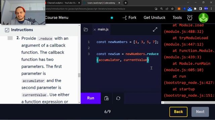The width and height of the screenshot is (215, 120).
Task: Click newSum in the editor code
Action: coord(114,54)
